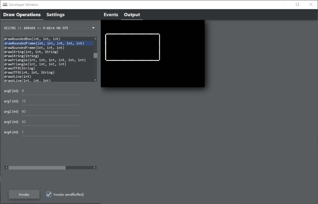Focus the arg2 (int) input field
318x204 pixels.
point(50,112)
